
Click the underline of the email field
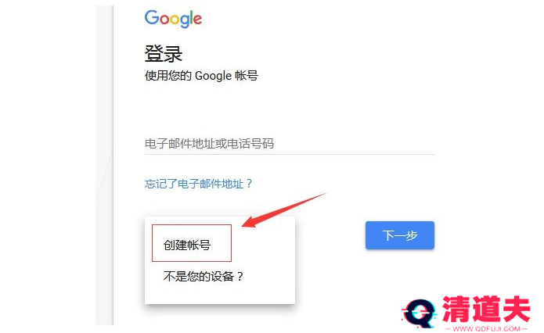tap(290, 154)
